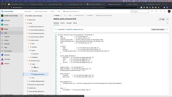The image size is (172, 97).
Task: Open main.yml under terraform_azure tasks
Action: click(x=36, y=68)
